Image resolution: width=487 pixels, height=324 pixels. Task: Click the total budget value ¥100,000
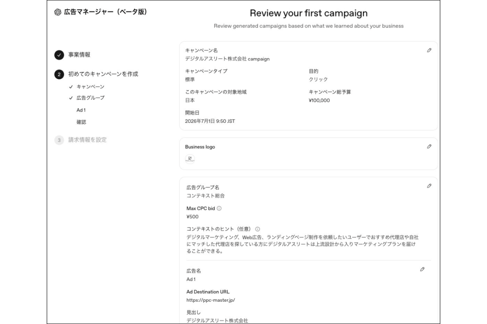click(x=319, y=100)
